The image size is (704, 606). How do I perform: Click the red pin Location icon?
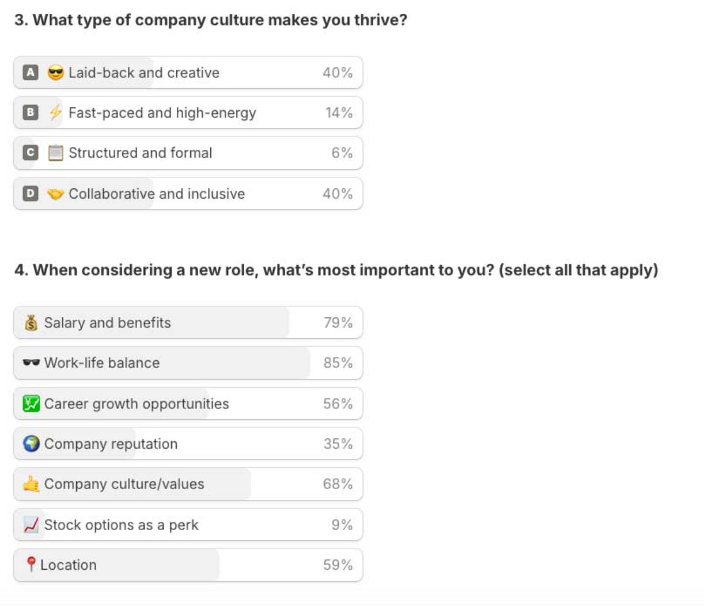[x=31, y=565]
